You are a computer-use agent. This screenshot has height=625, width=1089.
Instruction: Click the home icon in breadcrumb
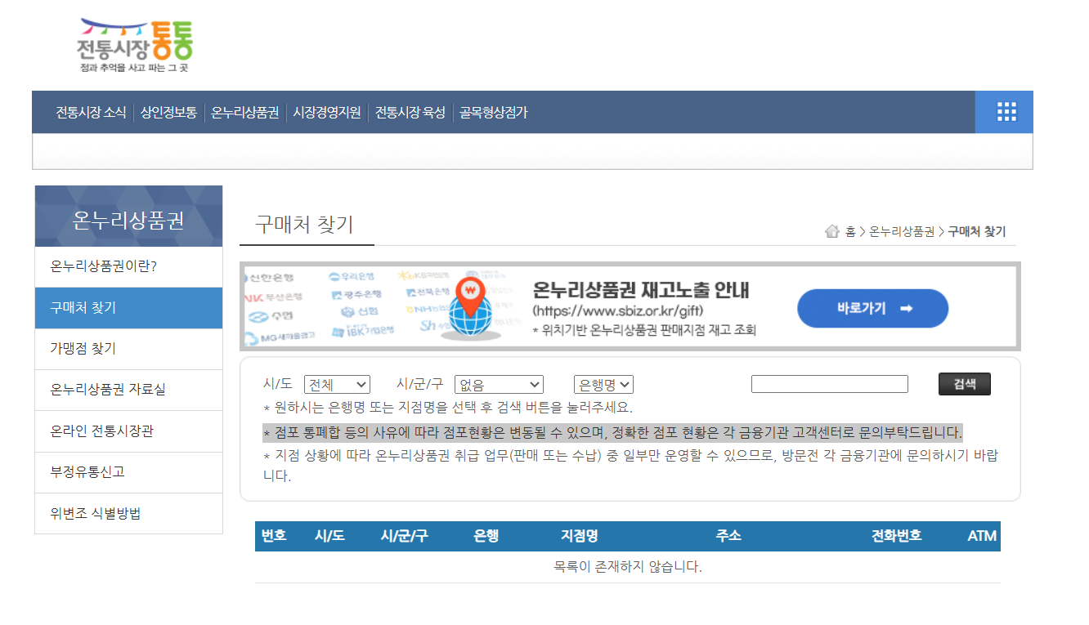832,231
